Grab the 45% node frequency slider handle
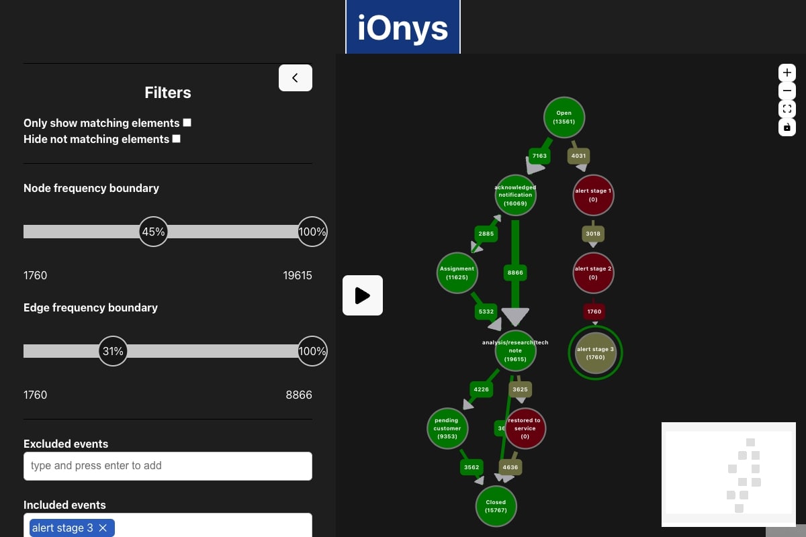806x537 pixels. click(153, 232)
